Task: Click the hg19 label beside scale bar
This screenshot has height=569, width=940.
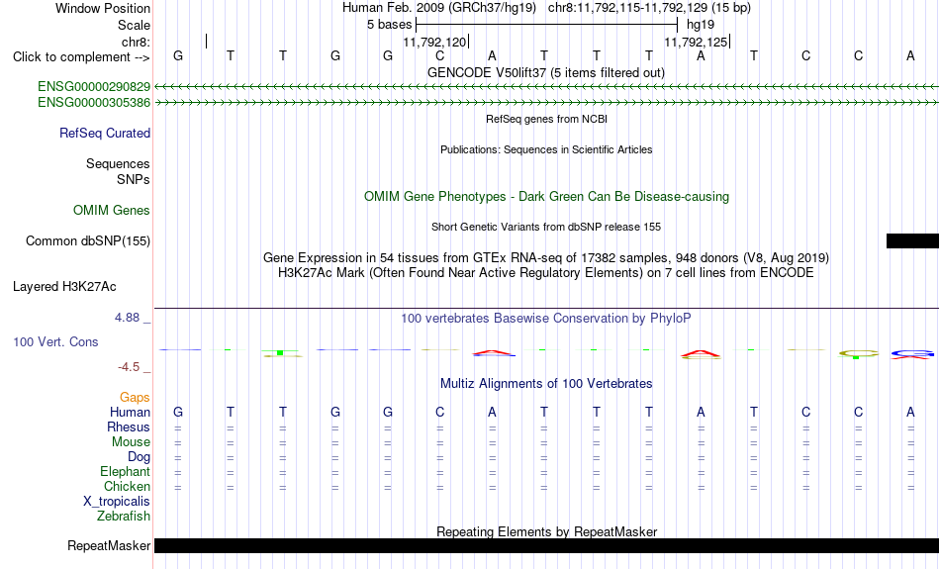Action: pyautogui.click(x=701, y=25)
